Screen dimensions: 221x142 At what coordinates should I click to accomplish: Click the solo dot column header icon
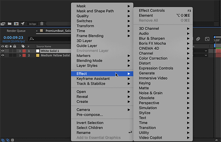point(10,46)
